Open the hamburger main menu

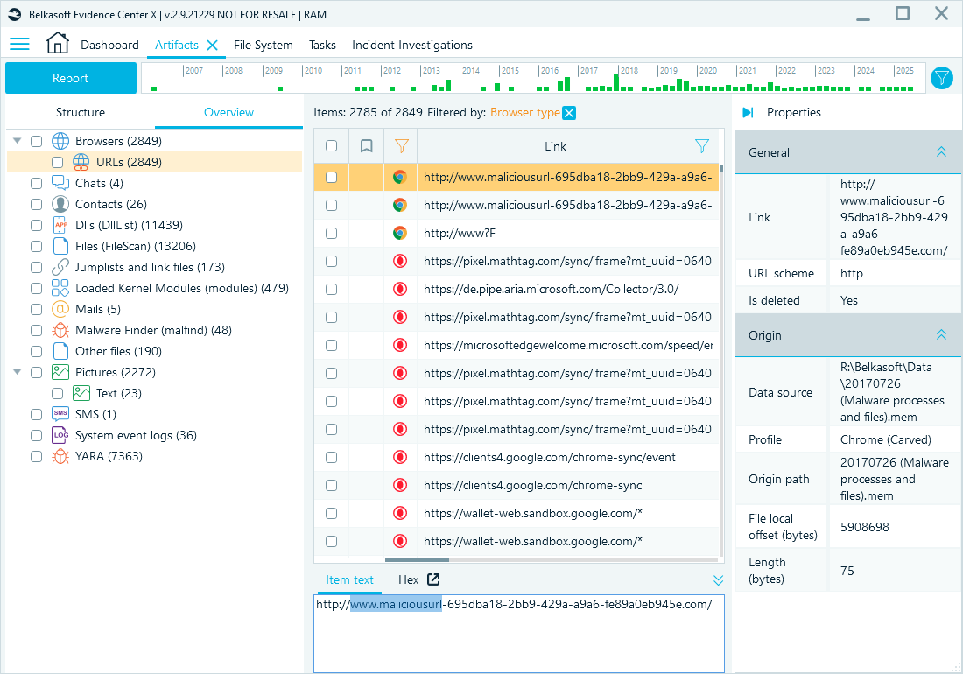[x=19, y=45]
